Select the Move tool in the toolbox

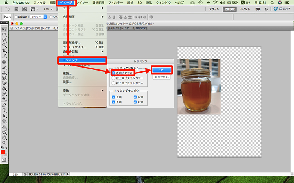click(4, 30)
